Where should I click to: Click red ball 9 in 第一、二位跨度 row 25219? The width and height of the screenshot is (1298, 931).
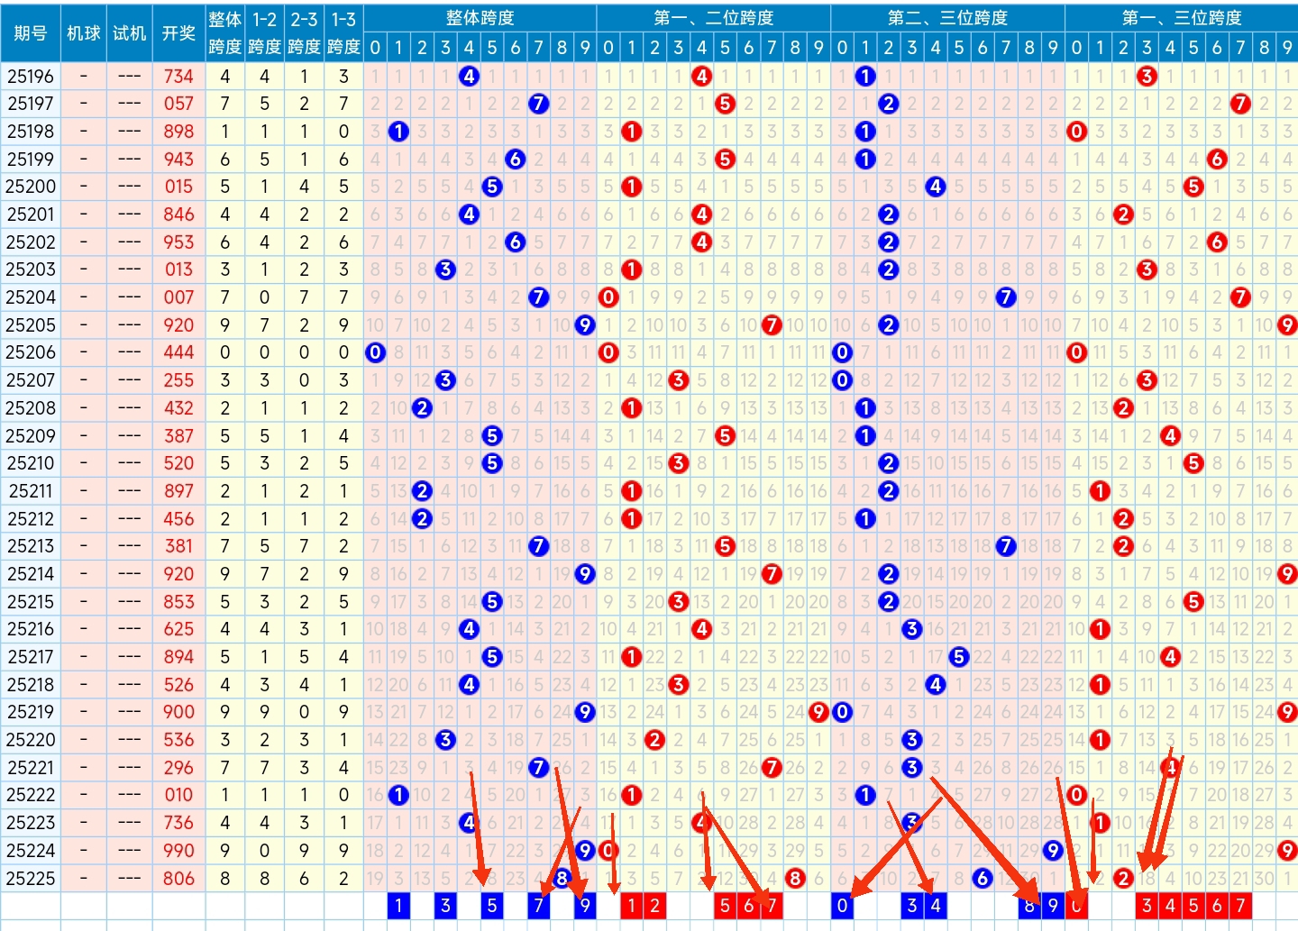(x=818, y=712)
